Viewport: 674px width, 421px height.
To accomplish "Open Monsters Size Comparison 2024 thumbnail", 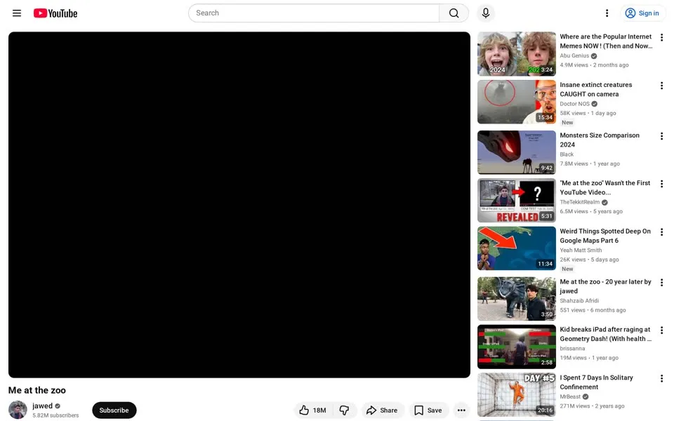I will point(516,152).
